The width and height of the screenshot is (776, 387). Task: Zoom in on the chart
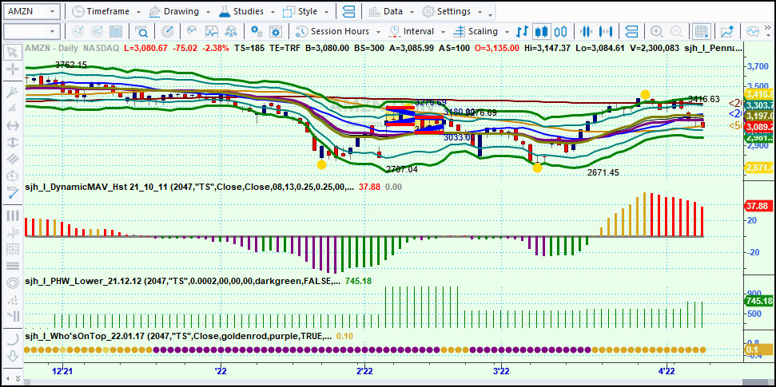pyautogui.click(x=657, y=32)
